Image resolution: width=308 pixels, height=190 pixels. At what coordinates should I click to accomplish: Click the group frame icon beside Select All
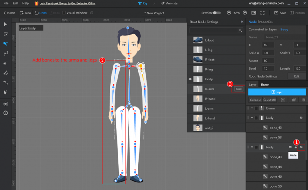283,100
